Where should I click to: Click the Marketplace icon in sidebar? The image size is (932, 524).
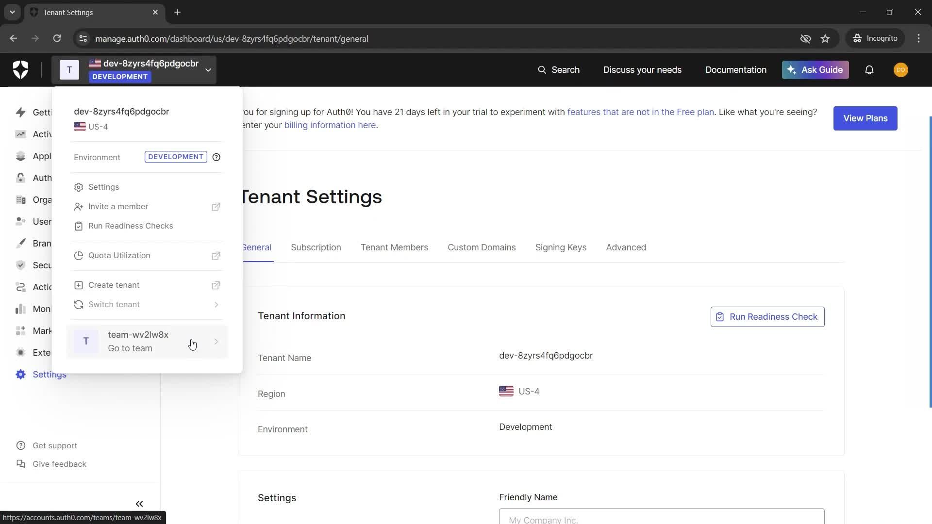[20, 331]
